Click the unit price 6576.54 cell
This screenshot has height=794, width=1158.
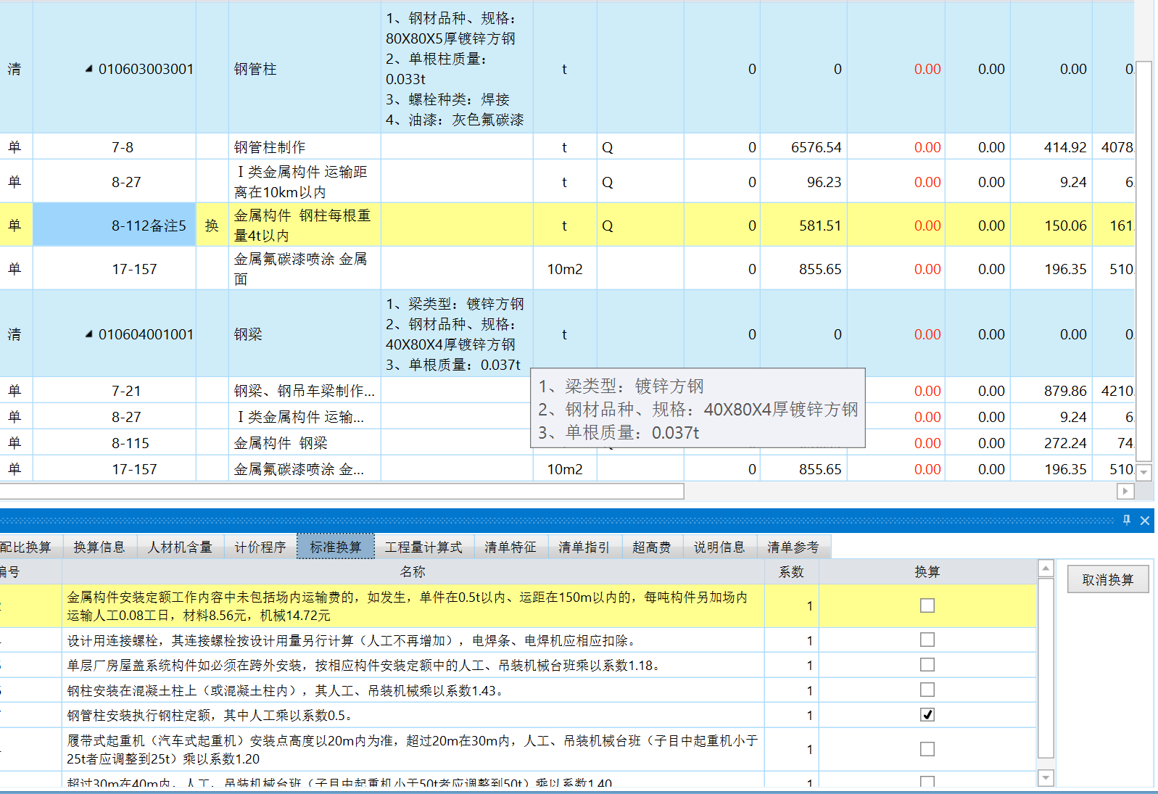click(803, 147)
